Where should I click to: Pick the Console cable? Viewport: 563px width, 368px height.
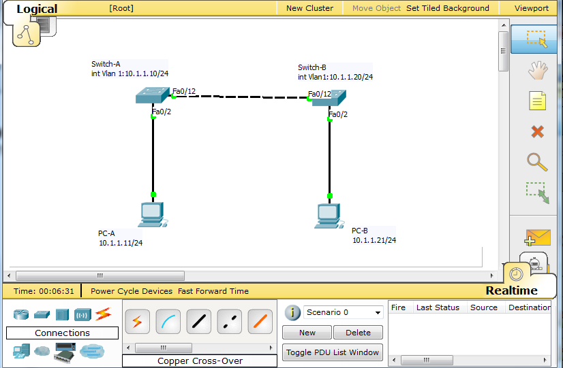pyautogui.click(x=168, y=322)
